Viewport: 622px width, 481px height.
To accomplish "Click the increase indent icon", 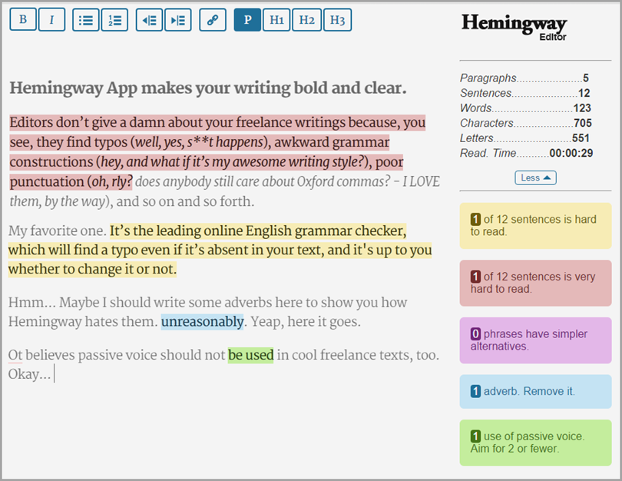I will (x=178, y=19).
